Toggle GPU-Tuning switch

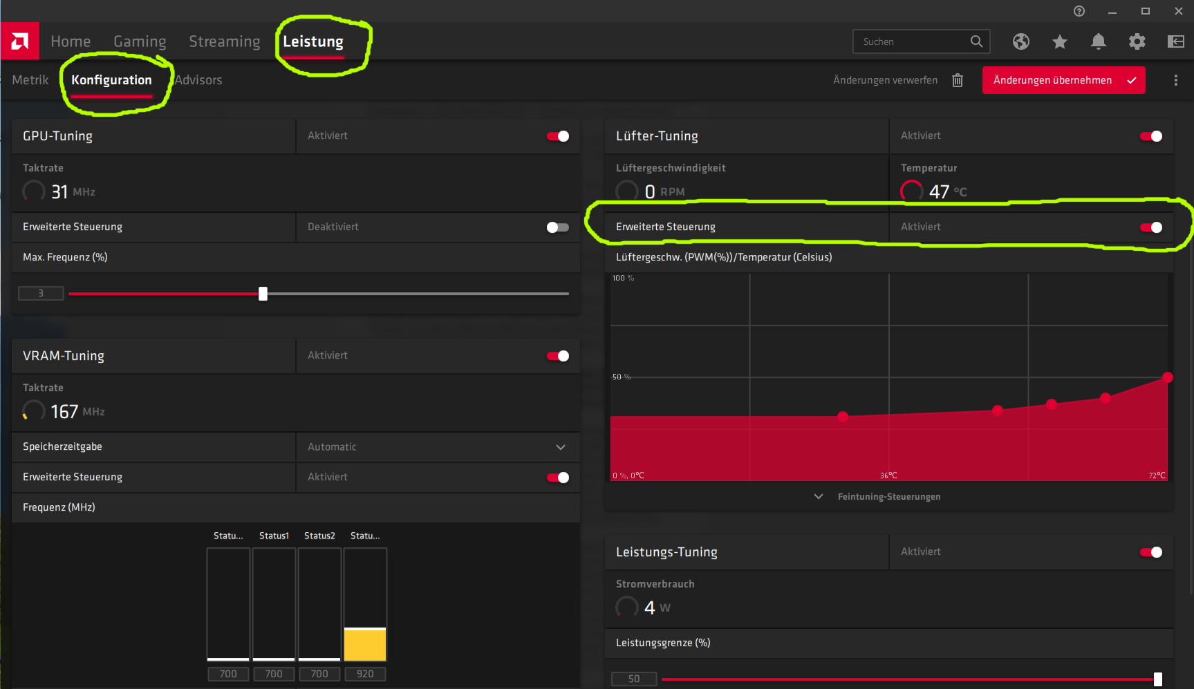click(x=558, y=136)
